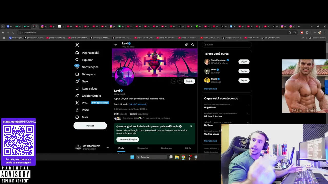Open Explorar search icon in sidebar
Screen dimensions: 328x184
pyautogui.click(x=77, y=60)
